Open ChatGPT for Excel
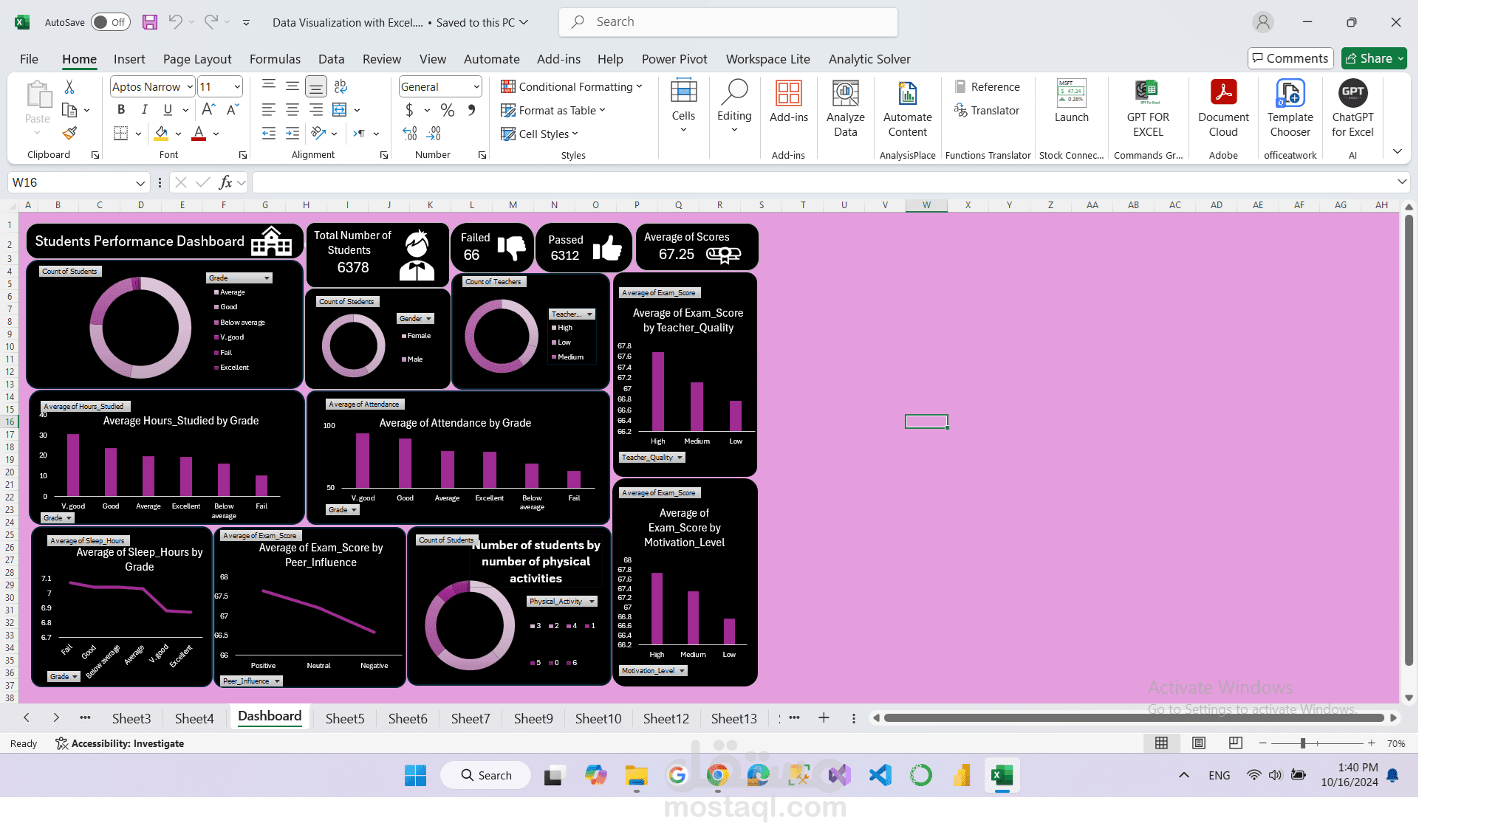 point(1352,108)
